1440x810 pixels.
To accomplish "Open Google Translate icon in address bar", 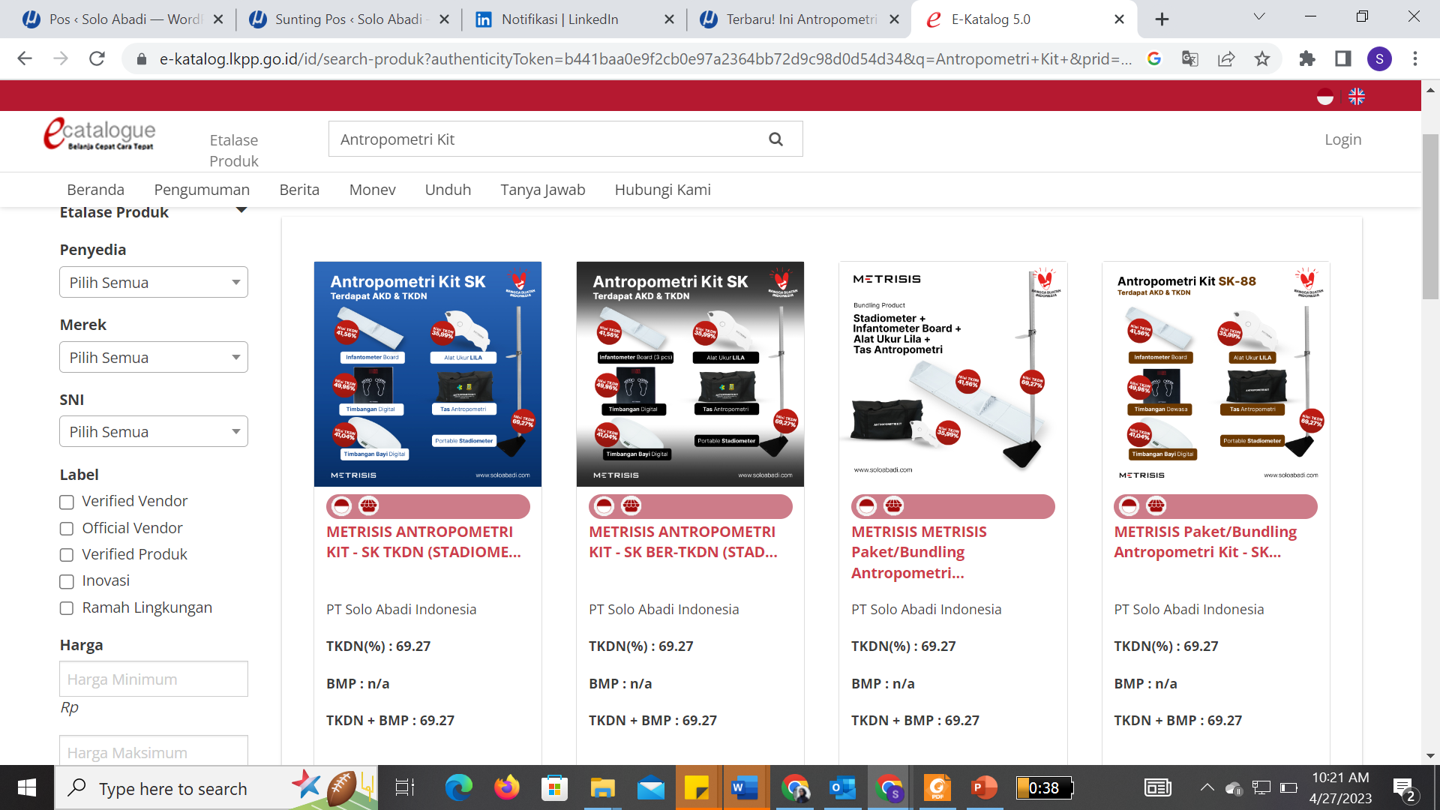I will pos(1190,58).
